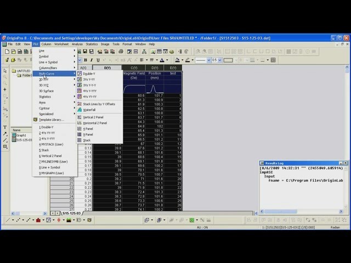
Task: Expand the Statistics submenu in Plot menu
Action: [x=55, y=96]
